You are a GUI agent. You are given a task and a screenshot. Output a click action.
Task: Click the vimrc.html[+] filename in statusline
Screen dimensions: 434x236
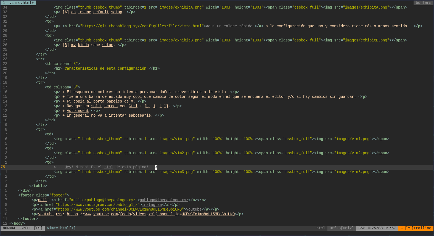61,228
